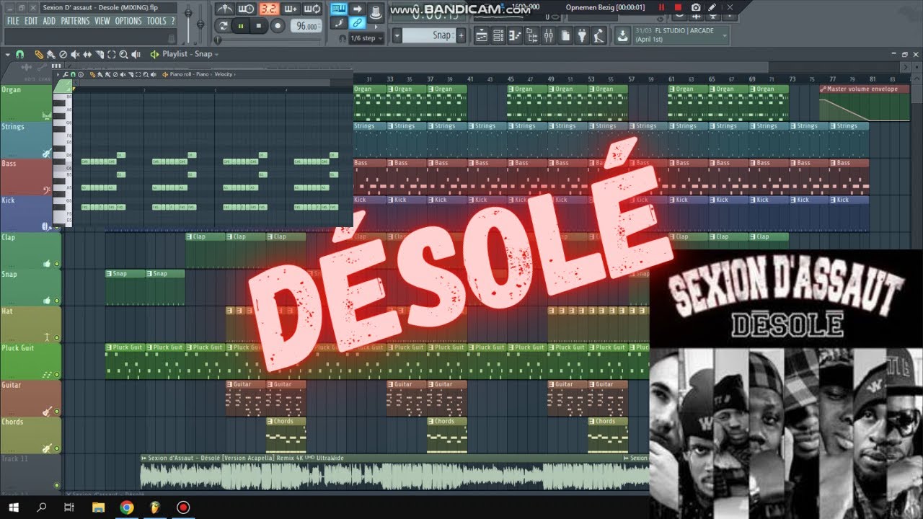
Task: Select the Playlist draw pencil tool
Action: coord(39,54)
